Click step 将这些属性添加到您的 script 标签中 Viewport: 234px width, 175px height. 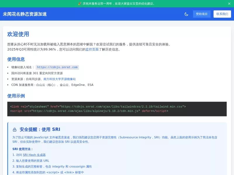click(x=48, y=172)
